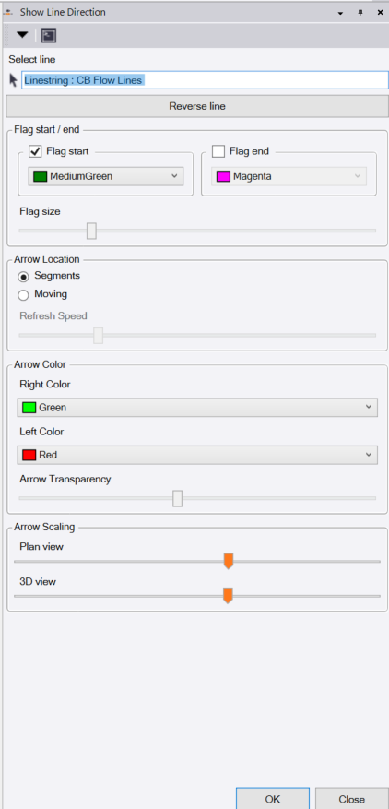Enable the Flag end checkbox
Screen dimensions: 389x809
(x=218, y=151)
